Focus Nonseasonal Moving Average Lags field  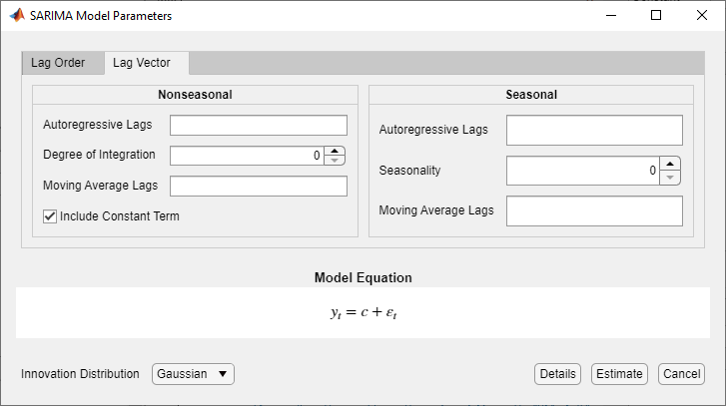(x=258, y=186)
